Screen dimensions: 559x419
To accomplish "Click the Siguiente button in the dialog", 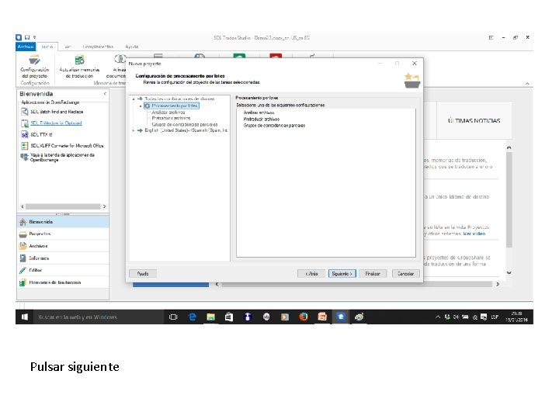I will point(342,274).
